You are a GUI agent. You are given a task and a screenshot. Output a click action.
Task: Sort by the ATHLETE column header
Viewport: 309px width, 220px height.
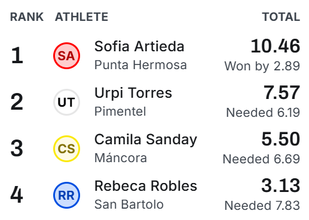tap(81, 17)
